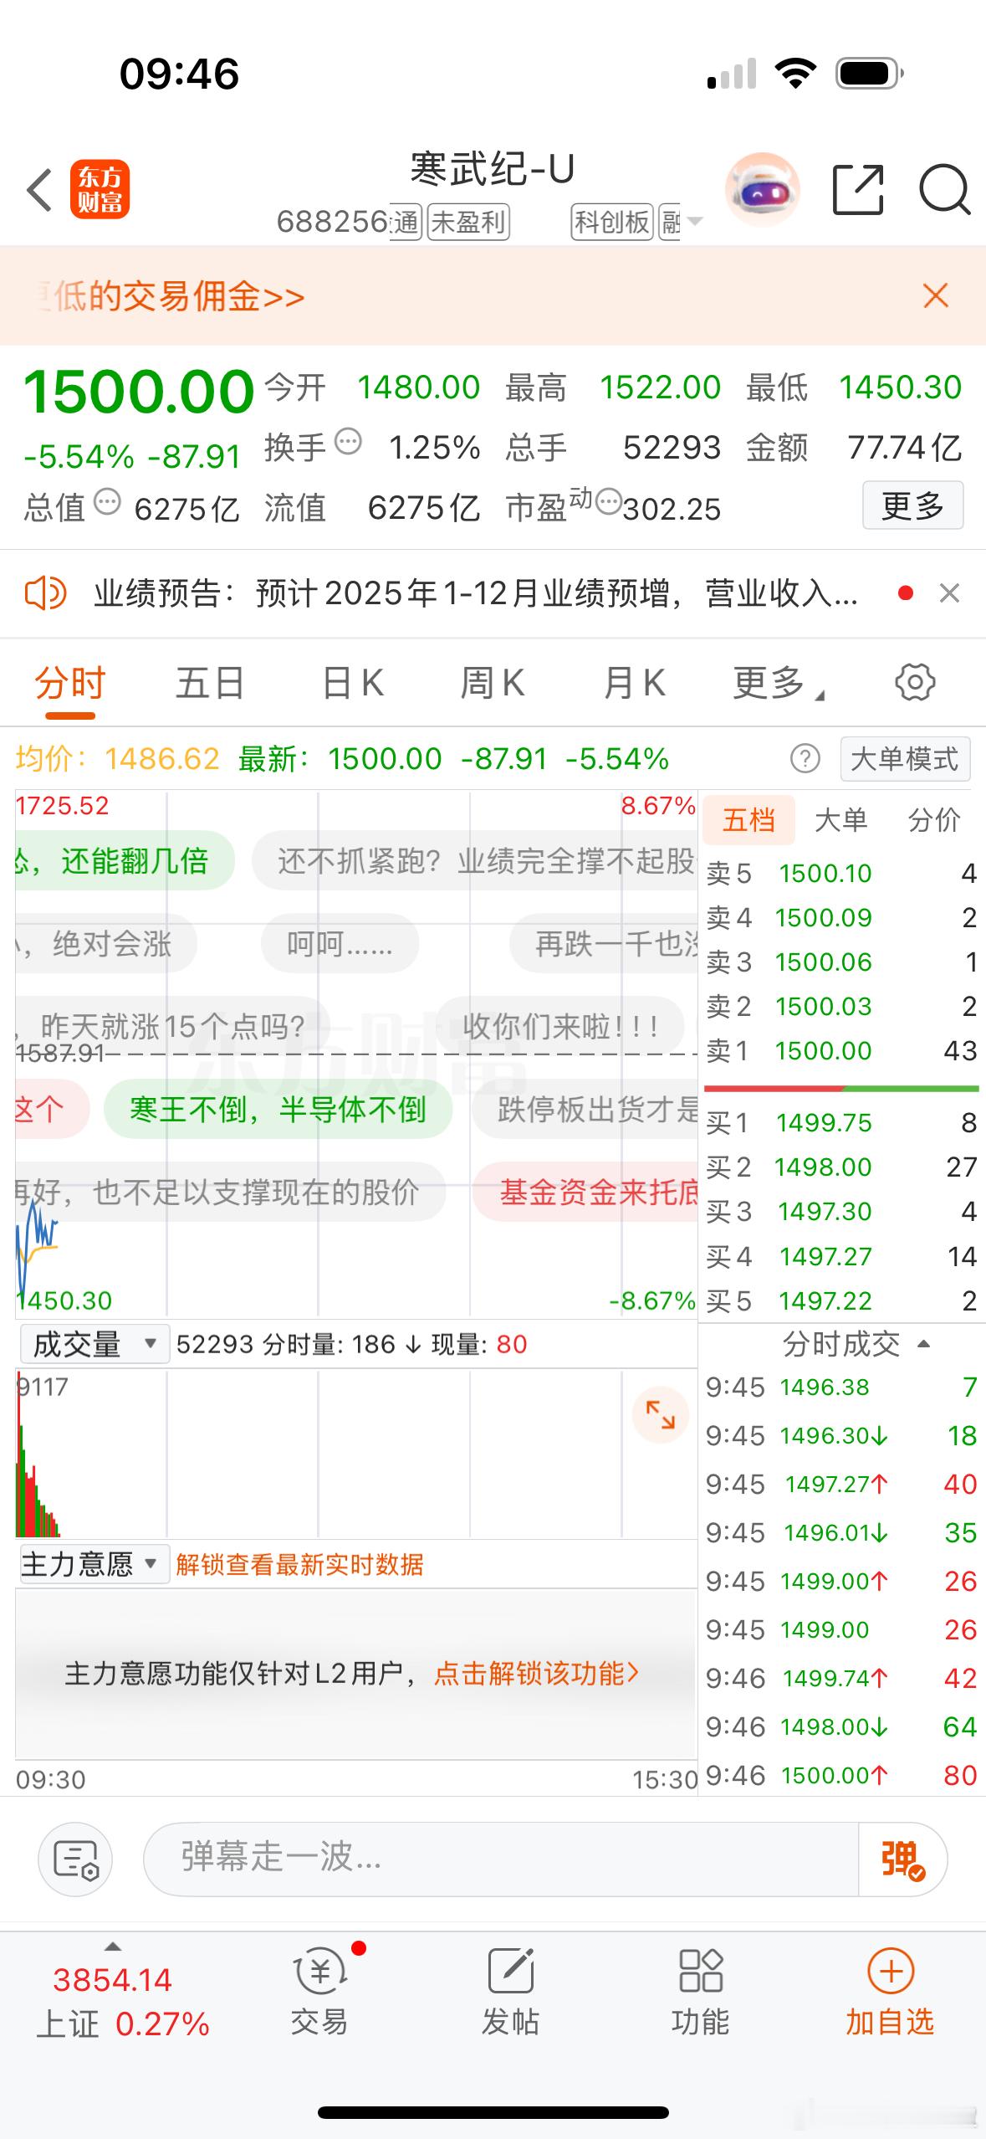This screenshot has height=2139, width=986.
Task: Open chart settings gear icon
Action: coord(915,682)
